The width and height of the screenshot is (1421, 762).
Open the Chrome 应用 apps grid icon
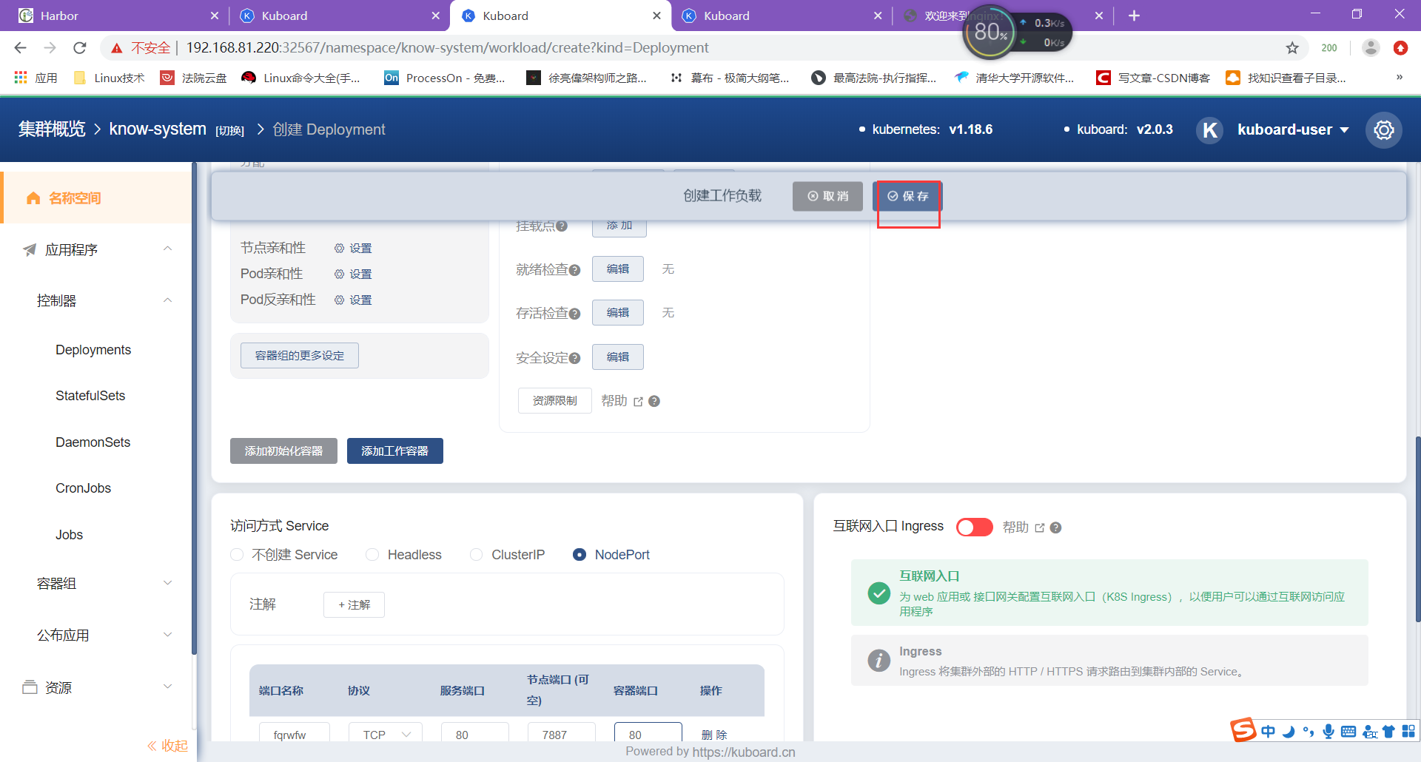pyautogui.click(x=21, y=78)
